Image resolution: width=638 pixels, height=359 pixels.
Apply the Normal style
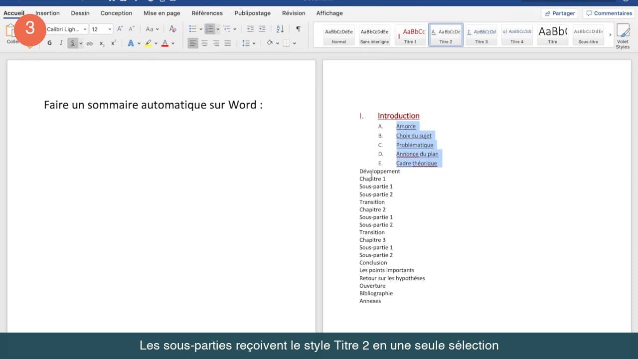(x=339, y=35)
